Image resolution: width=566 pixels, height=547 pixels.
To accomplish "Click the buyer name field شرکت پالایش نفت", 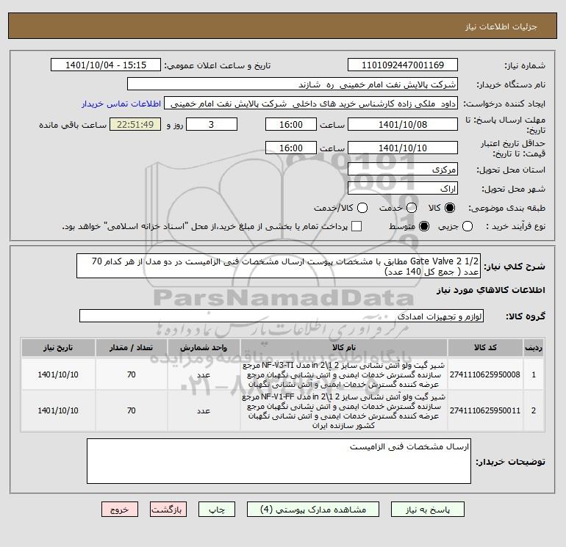I will (x=293, y=84).
